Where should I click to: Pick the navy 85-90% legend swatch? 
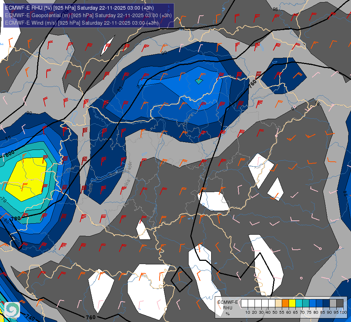coord(326,303)
